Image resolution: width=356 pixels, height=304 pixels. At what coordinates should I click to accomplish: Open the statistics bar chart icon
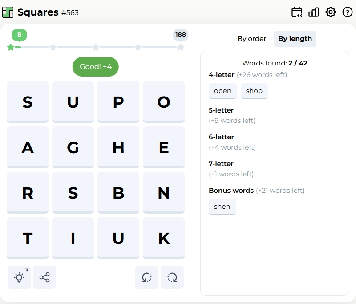click(314, 12)
